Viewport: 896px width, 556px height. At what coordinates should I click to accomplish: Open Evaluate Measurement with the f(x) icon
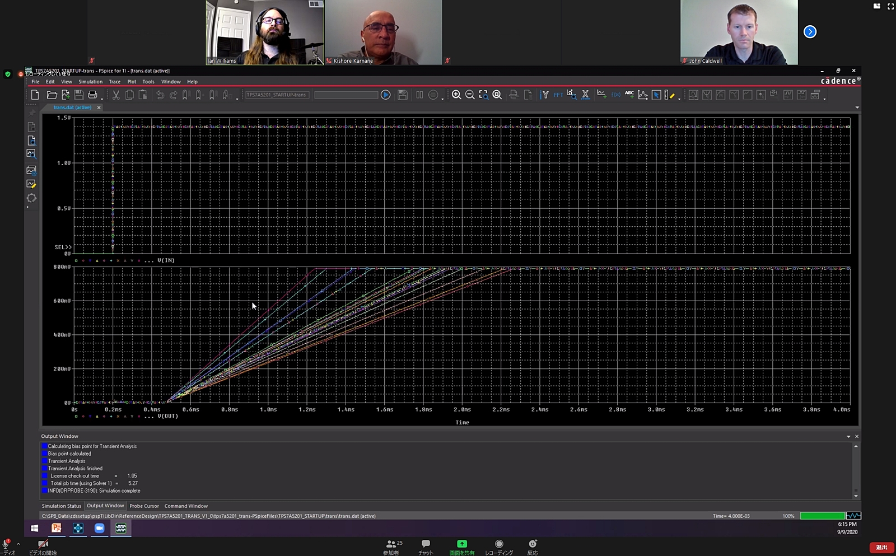tap(616, 95)
